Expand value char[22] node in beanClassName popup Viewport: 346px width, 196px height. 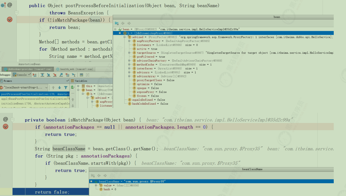coord(96,185)
